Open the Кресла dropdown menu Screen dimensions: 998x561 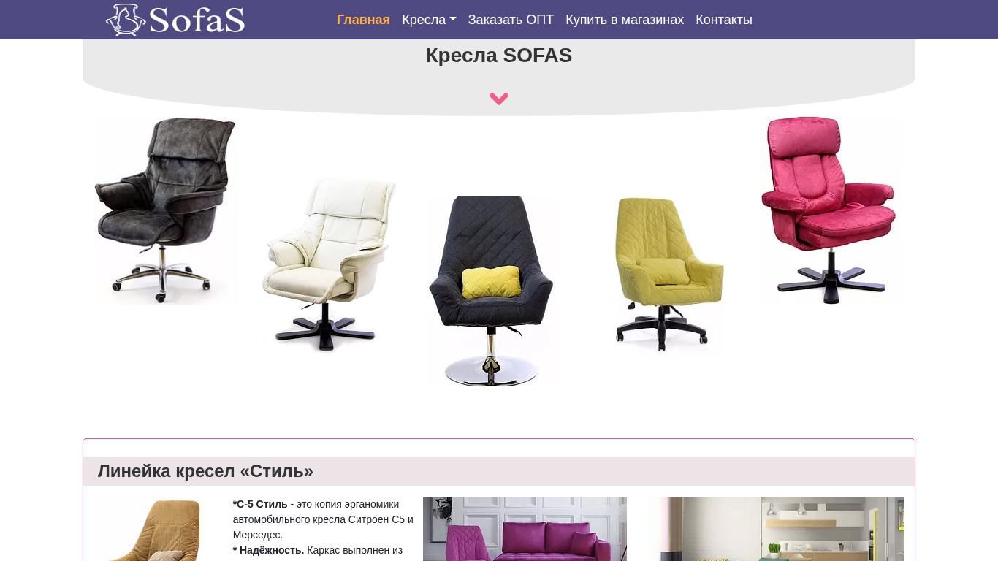(x=429, y=20)
